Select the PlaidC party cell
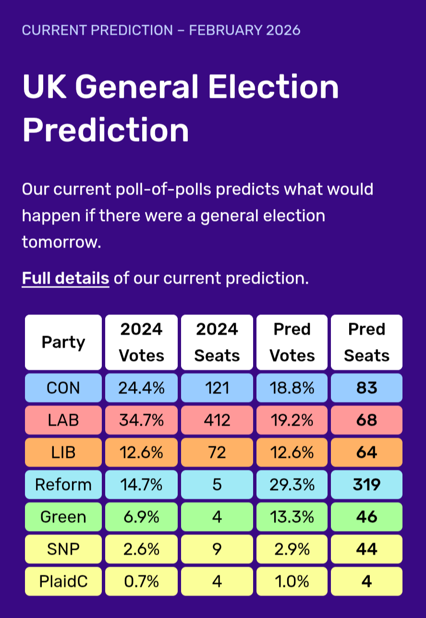The image size is (426, 618). coord(63,581)
